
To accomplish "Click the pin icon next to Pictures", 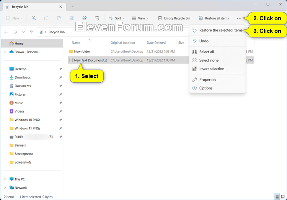I will point(60,94).
